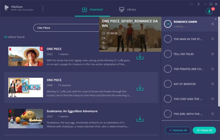Open the hamburger menu in title bar
220x140 pixels.
tap(198, 4)
